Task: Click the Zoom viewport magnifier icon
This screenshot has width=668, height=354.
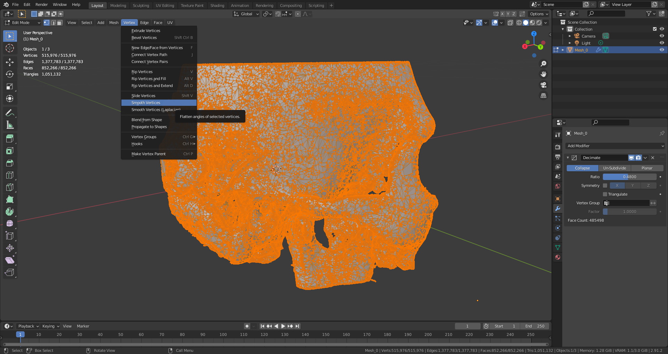Action: (x=543, y=64)
